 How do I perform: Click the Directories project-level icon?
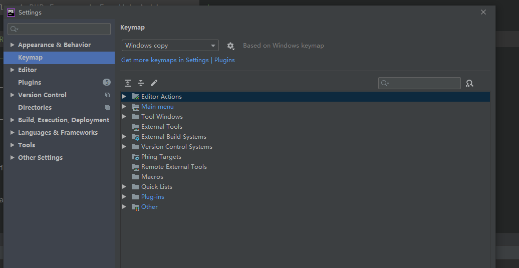click(107, 108)
